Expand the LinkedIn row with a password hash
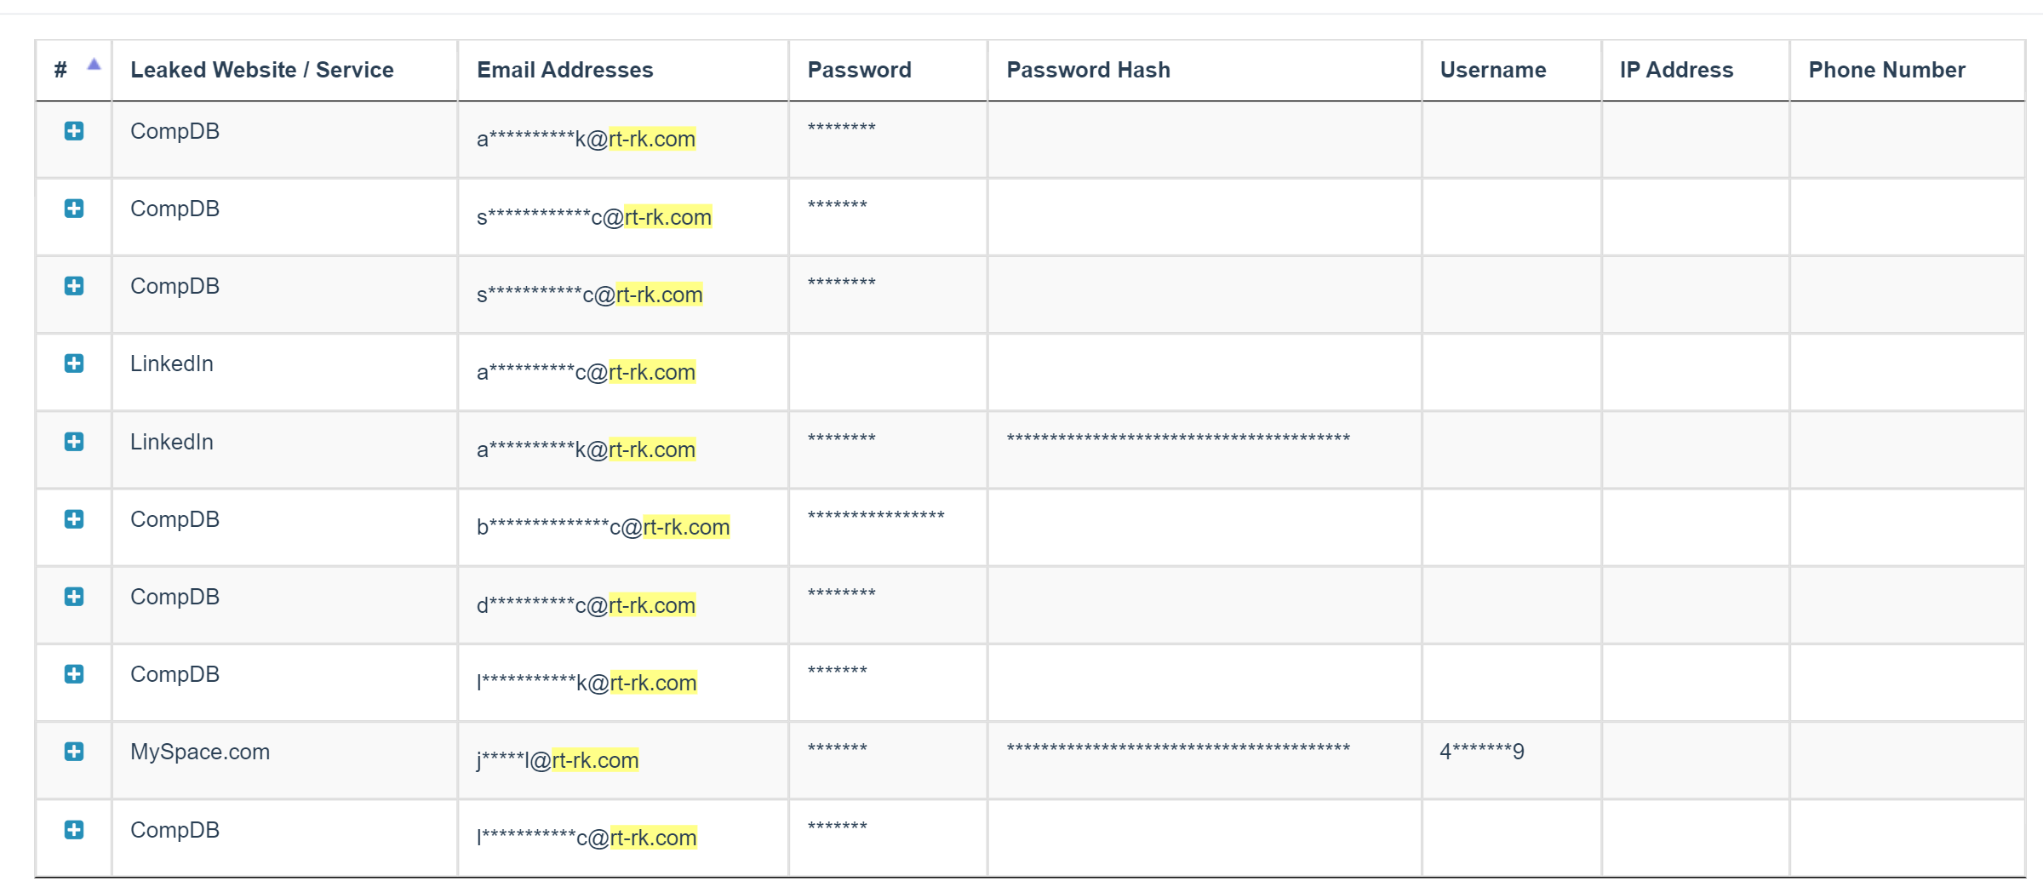Screen dimensions: 2043x887 74,442
